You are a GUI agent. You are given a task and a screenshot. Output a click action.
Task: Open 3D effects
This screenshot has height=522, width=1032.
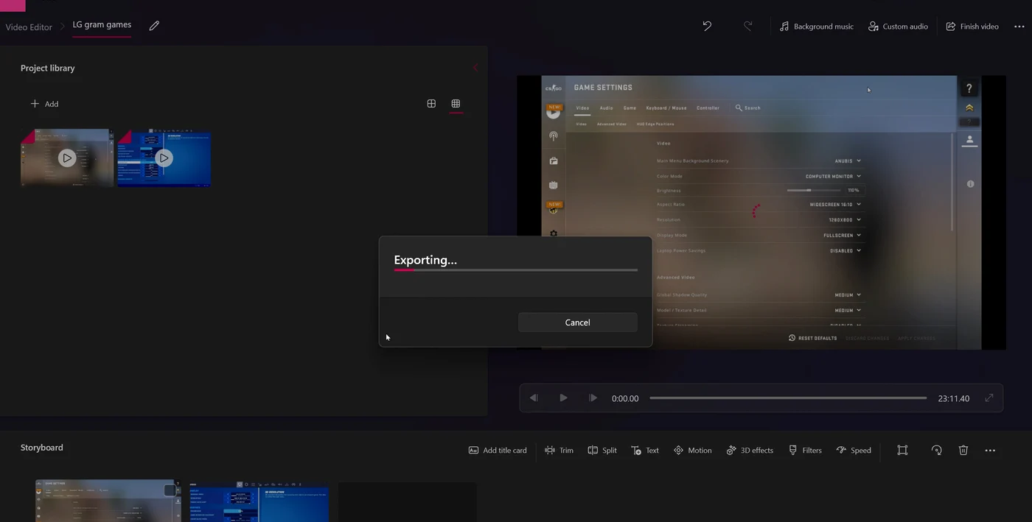tap(750, 451)
